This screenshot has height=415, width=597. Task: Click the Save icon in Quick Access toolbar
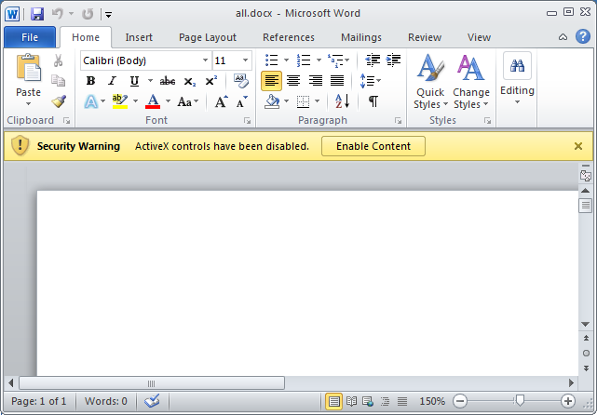tap(37, 14)
